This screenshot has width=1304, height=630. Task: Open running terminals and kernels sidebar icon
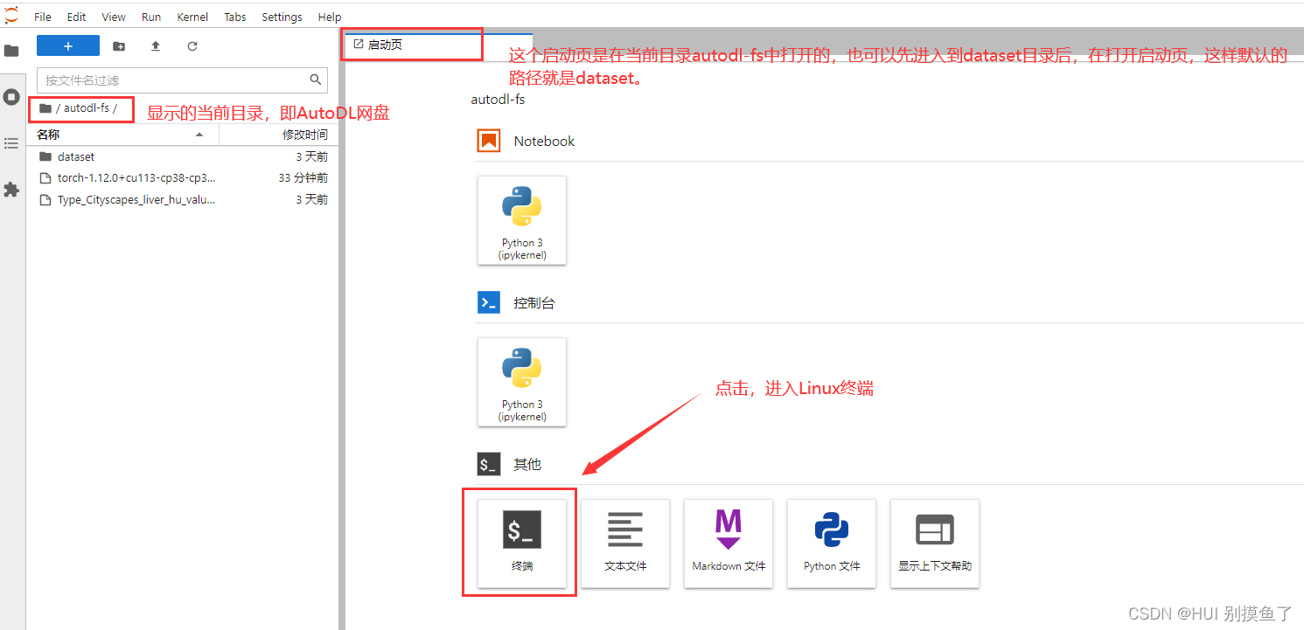coord(11,97)
